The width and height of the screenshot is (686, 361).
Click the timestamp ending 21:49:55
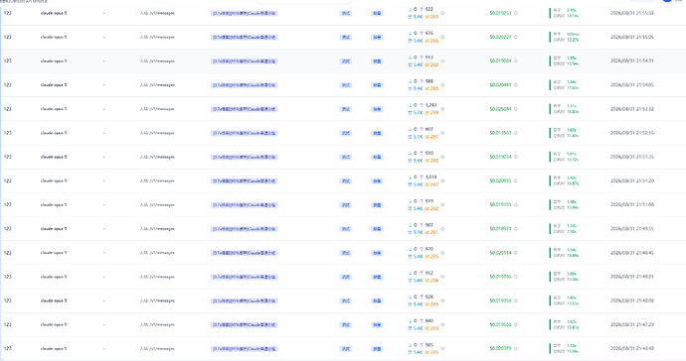tap(632, 229)
